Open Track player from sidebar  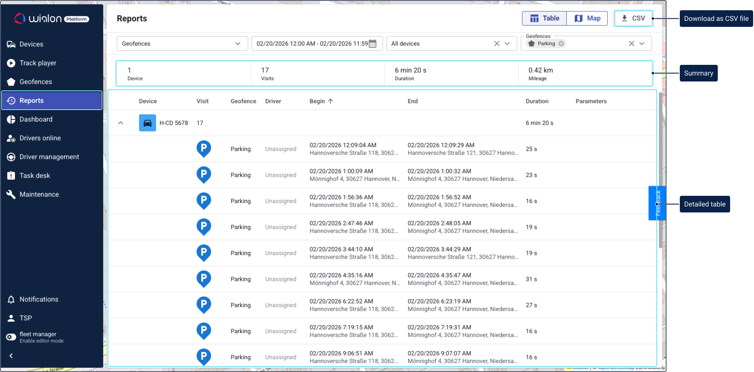[x=38, y=63]
